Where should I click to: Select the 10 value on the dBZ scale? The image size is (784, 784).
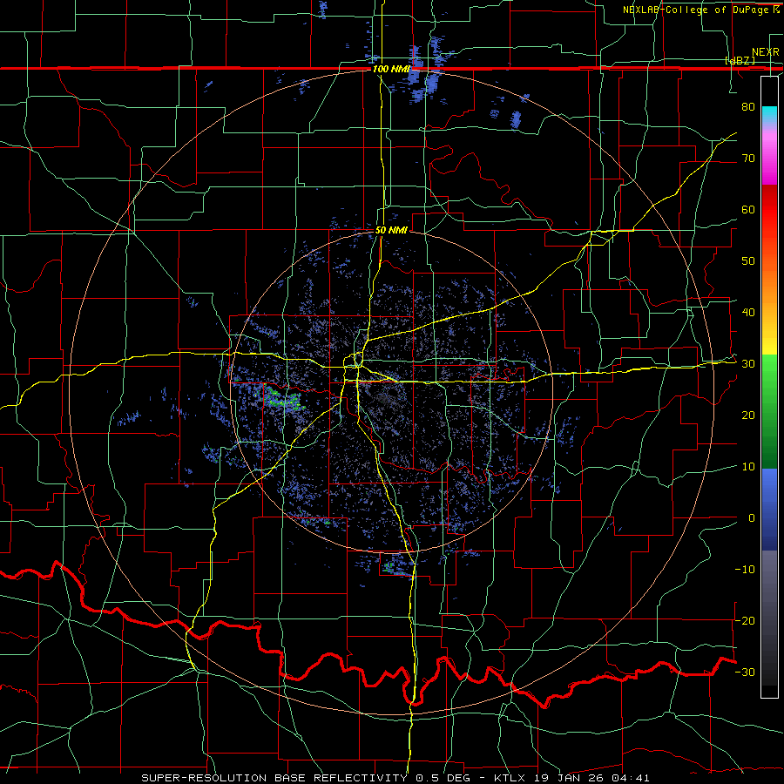pyautogui.click(x=748, y=467)
